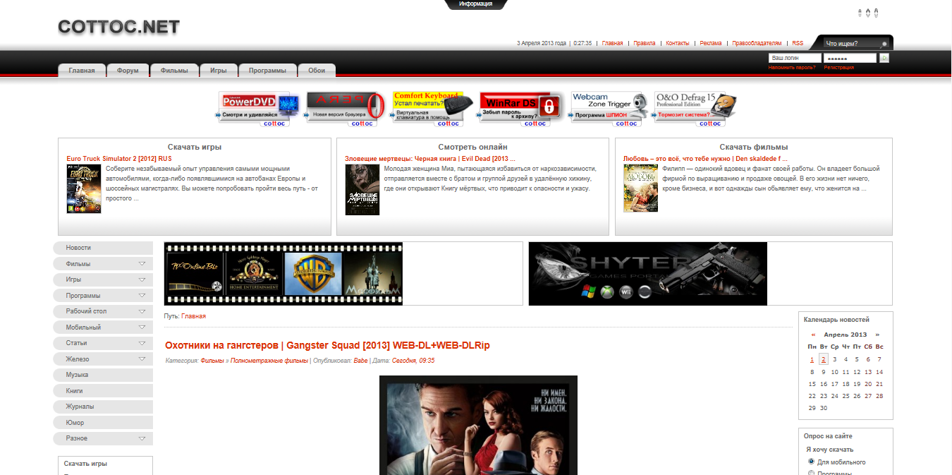Screen dimensions: 952x475
Task: Switch to the Программы navigation tab
Action: point(267,71)
